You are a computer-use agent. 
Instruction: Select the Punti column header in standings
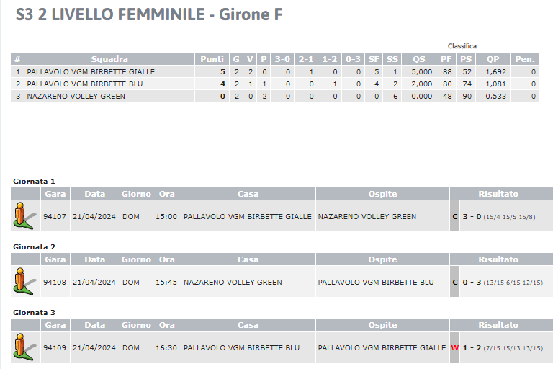point(212,59)
